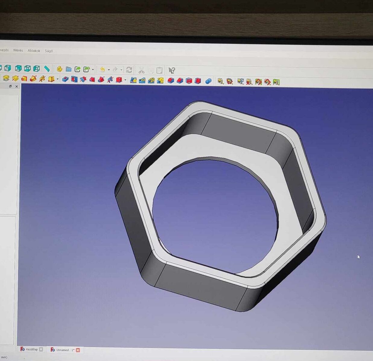
Task: Select the Additive helix tool
Action: coord(42,79)
